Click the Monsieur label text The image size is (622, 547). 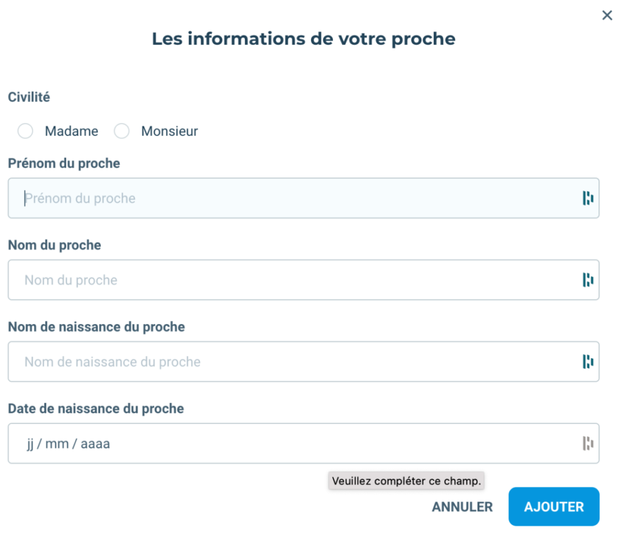pyautogui.click(x=169, y=131)
